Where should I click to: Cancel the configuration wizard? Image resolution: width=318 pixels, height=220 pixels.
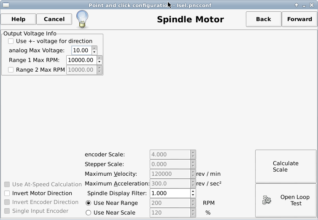tap(54, 19)
